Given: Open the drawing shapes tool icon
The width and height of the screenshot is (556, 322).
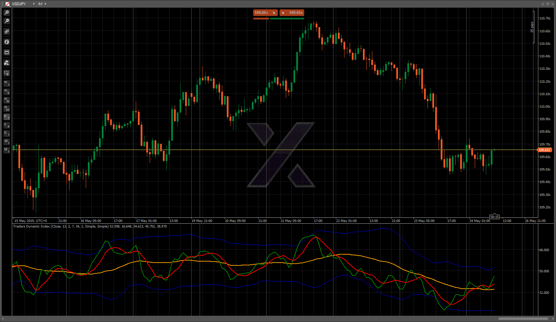Looking at the screenshot, I should (x=7, y=63).
